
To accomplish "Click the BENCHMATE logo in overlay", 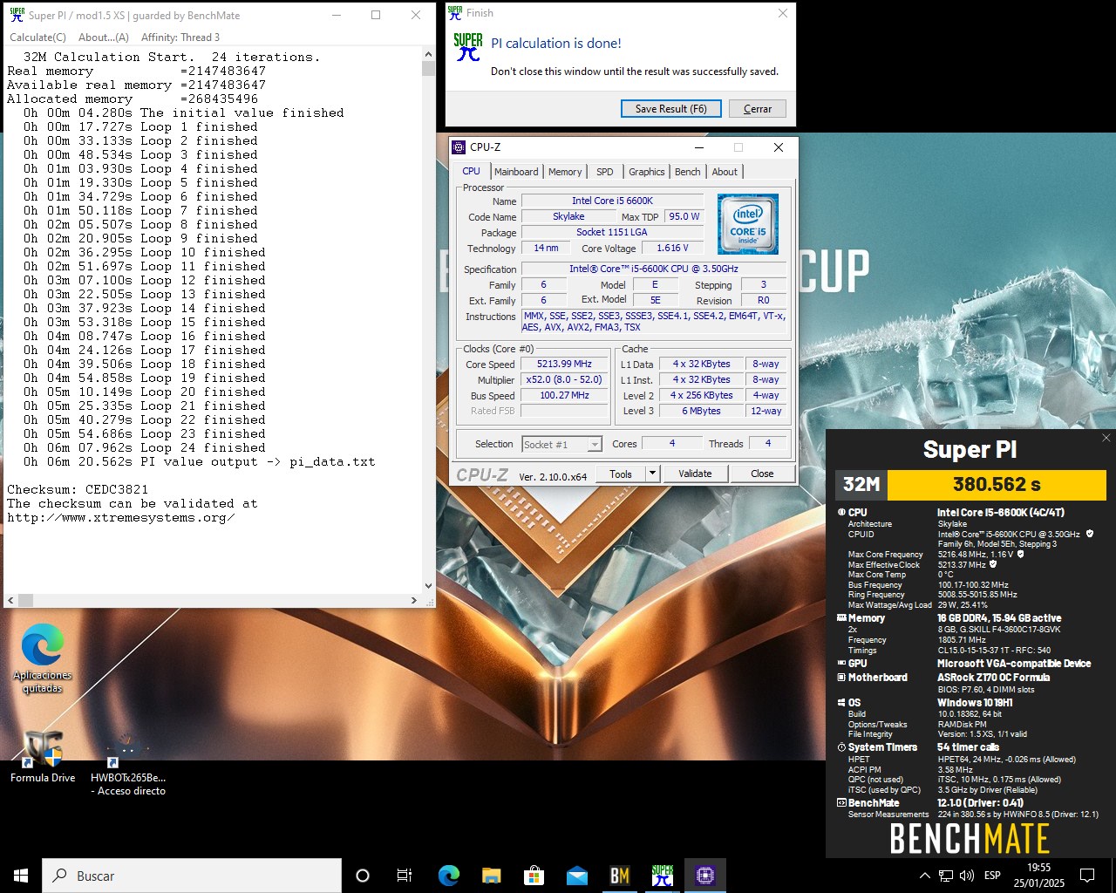I will [970, 839].
